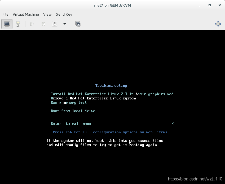Screen dimensions: 225x184
Task: Show the graphical console view
Action: click(x=7, y=24)
